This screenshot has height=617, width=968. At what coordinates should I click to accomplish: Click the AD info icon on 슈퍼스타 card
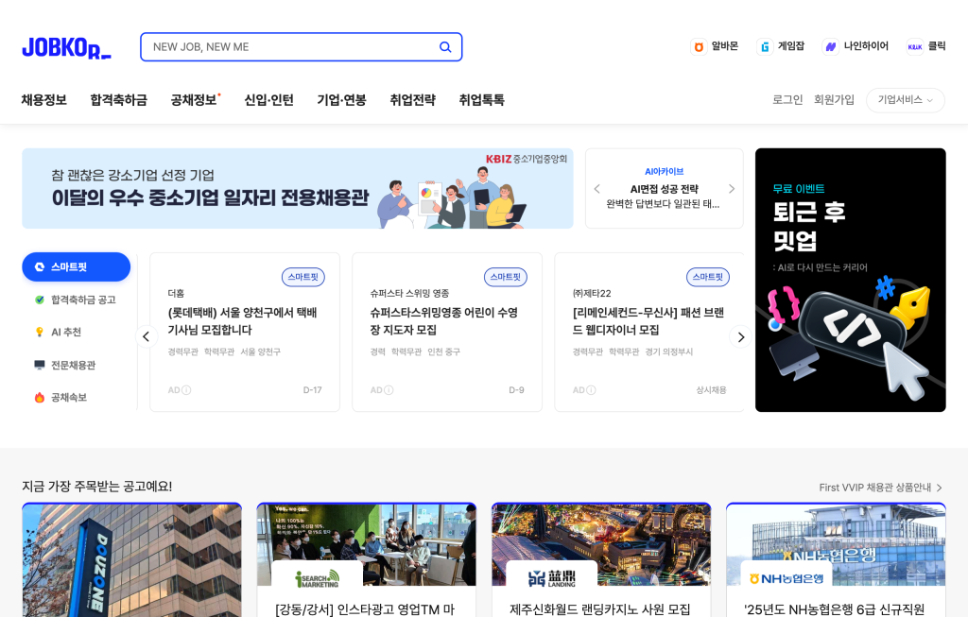point(389,390)
